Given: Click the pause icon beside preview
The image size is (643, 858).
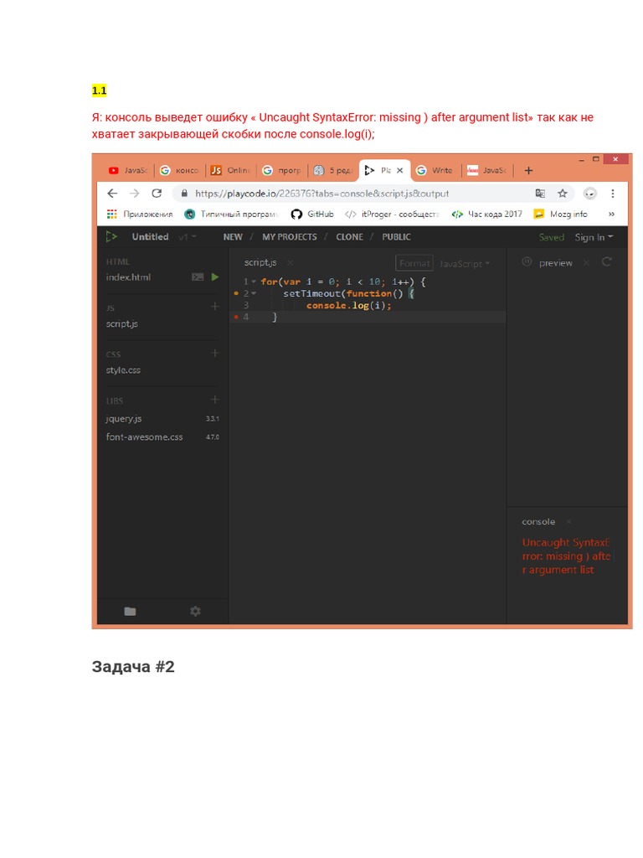Looking at the screenshot, I should 527,261.
